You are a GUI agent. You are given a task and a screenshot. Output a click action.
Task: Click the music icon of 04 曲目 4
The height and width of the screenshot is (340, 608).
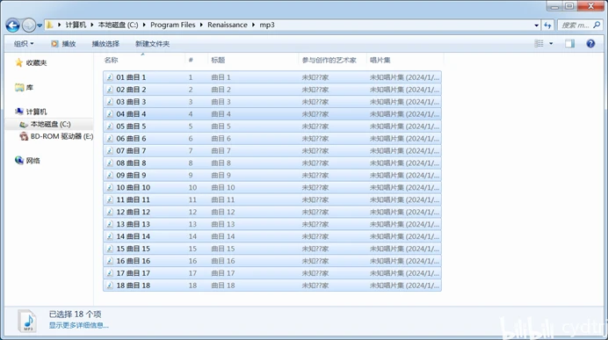click(x=110, y=114)
